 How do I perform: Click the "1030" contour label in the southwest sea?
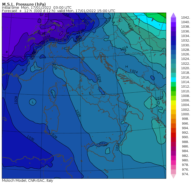30,138
